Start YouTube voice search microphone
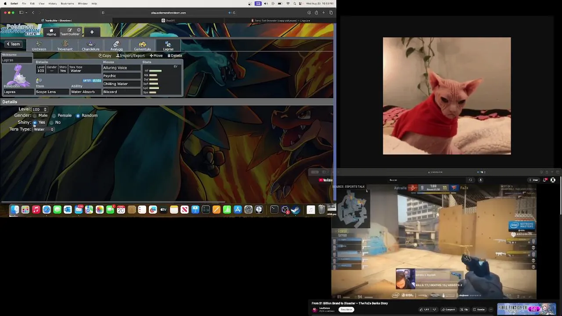 click(x=480, y=180)
